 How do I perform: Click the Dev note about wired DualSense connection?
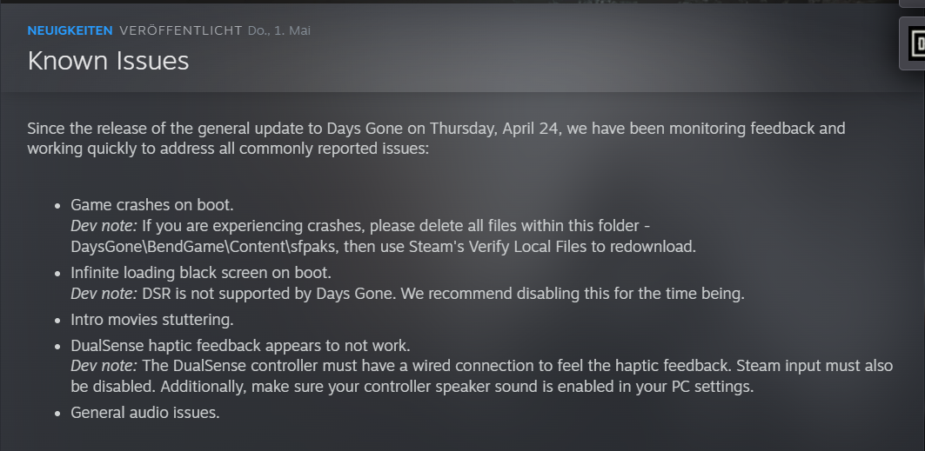click(x=482, y=376)
